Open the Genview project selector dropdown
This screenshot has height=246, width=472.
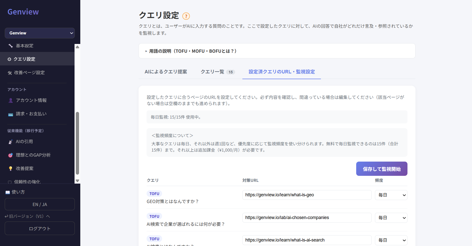pyautogui.click(x=40, y=33)
